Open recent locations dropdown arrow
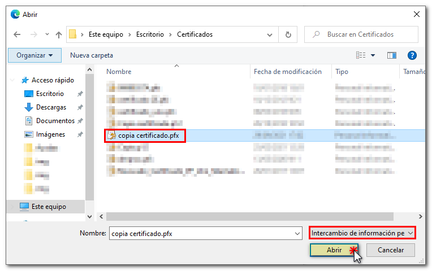Viewport: 432px width, 271px height. [x=47, y=34]
